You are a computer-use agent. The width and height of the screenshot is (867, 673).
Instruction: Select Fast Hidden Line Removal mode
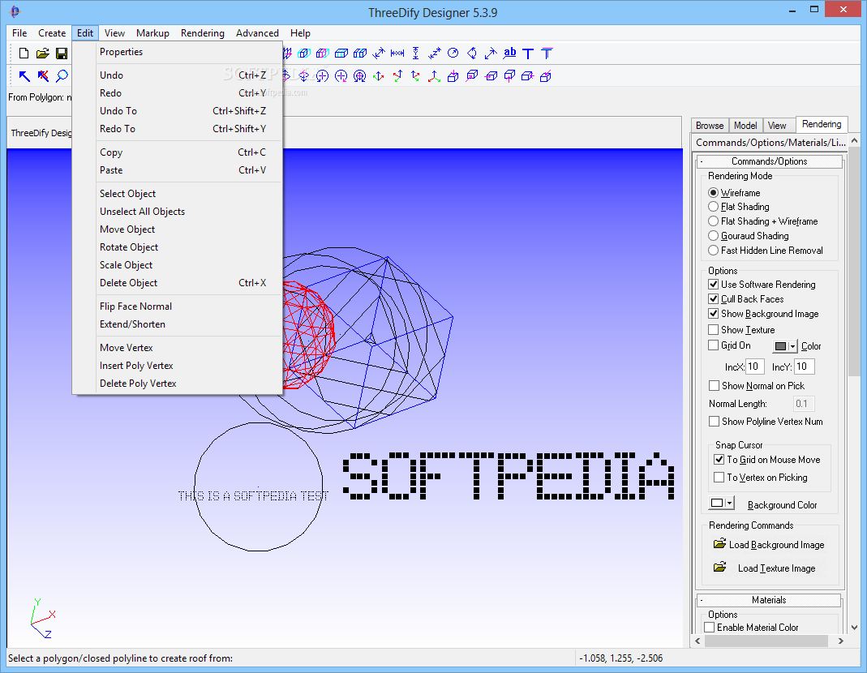[x=713, y=250]
